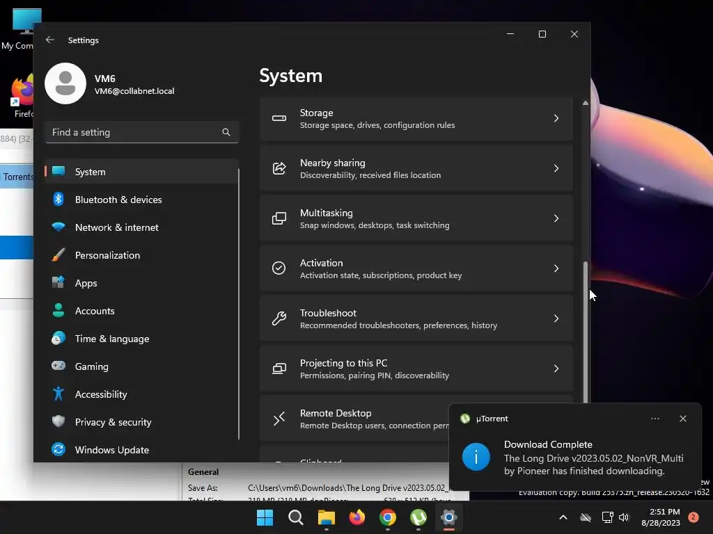Focus the Find a setting search box

(142, 132)
